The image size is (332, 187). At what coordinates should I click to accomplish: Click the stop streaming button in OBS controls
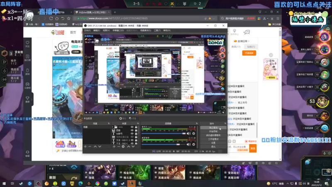(x=213, y=128)
